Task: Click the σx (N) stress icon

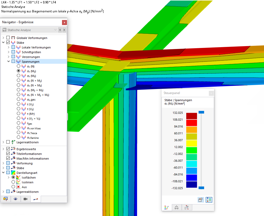Action: 24,66
